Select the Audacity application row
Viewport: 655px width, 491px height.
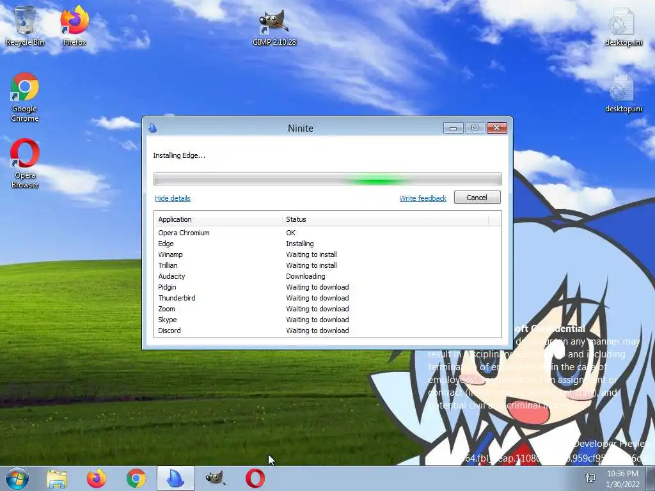pyautogui.click(x=327, y=276)
